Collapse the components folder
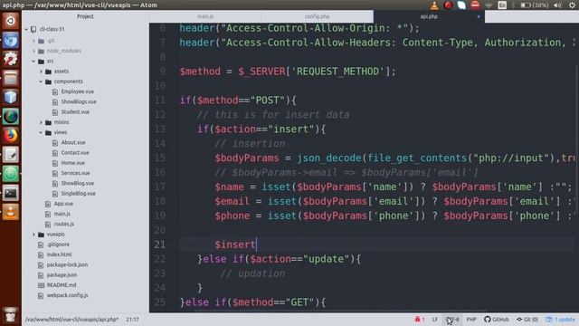The image size is (579, 326). [42, 81]
